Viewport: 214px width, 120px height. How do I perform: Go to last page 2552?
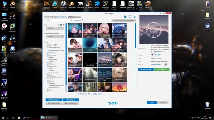[95, 94]
